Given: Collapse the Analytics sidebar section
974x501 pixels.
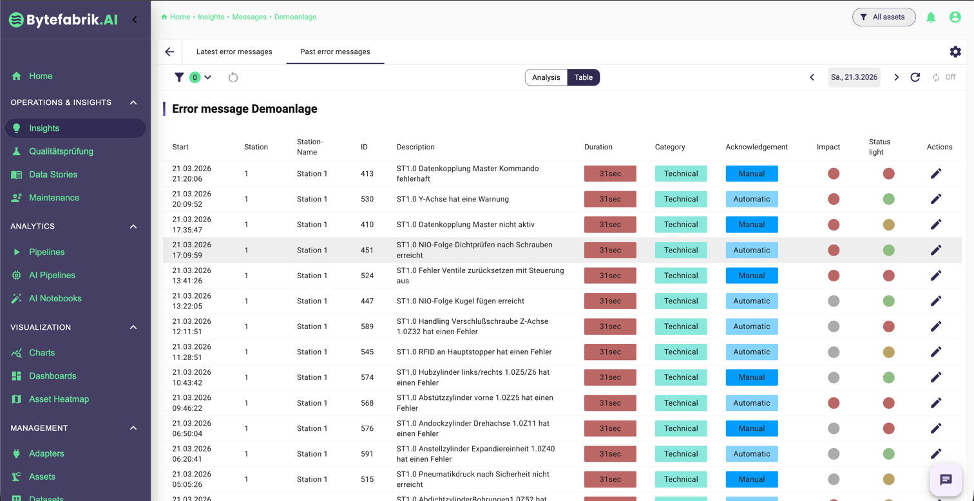Looking at the screenshot, I should coord(133,226).
